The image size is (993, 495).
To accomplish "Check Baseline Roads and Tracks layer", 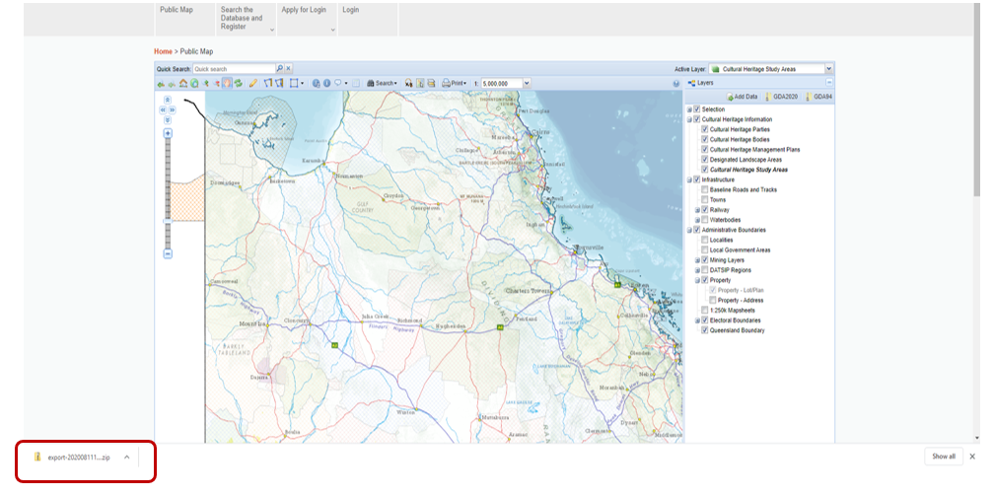I will click(705, 189).
